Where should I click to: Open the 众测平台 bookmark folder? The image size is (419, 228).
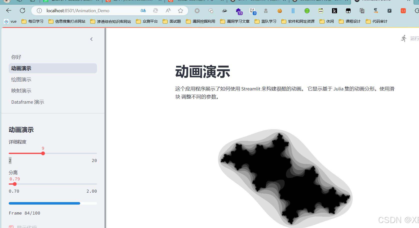point(147,21)
